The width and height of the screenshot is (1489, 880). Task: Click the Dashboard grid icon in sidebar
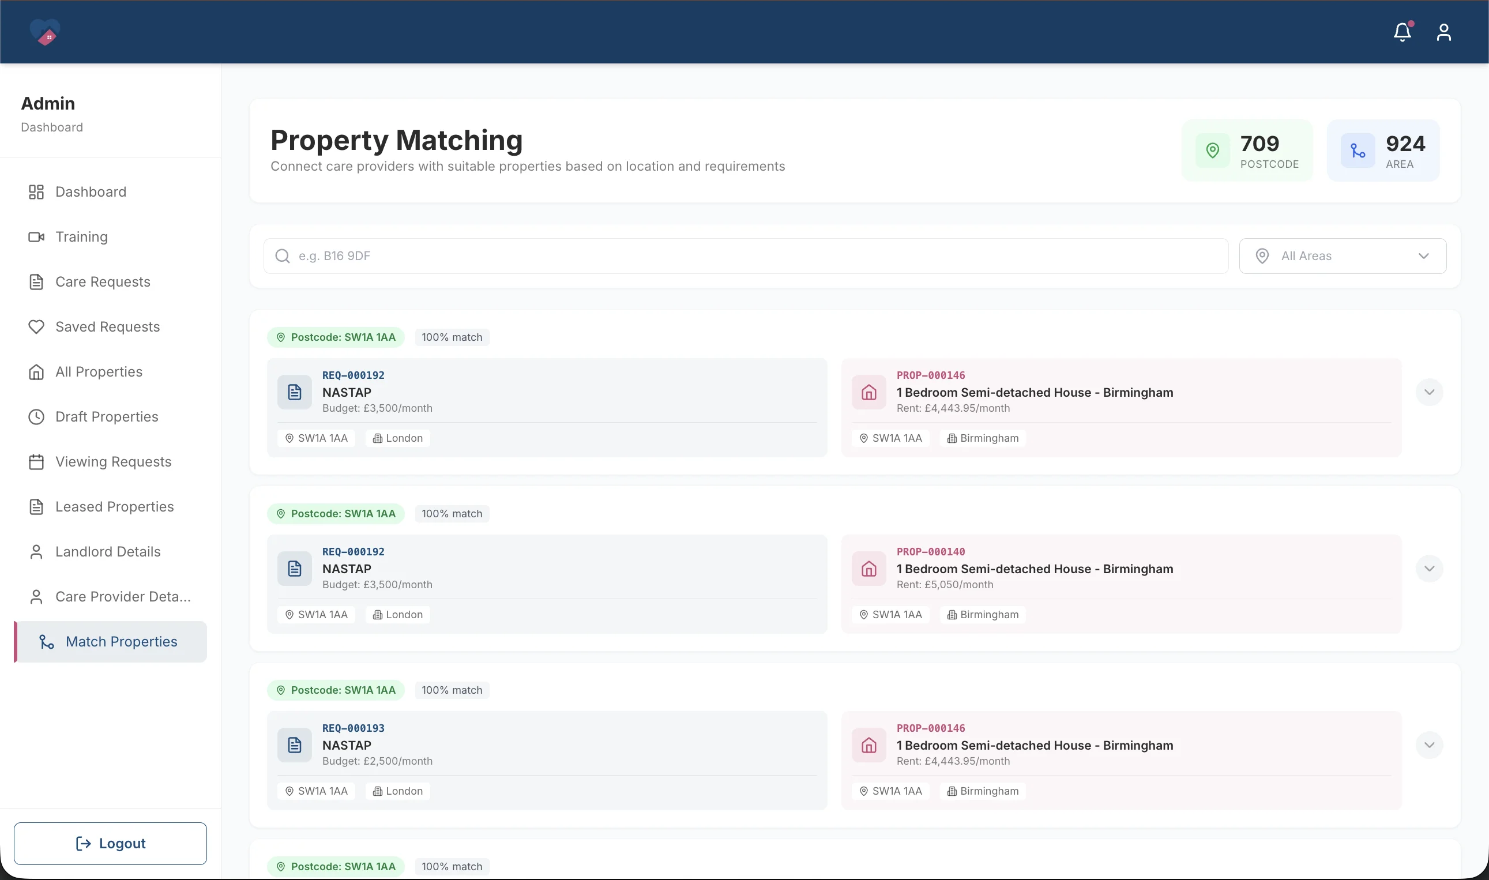coord(36,191)
